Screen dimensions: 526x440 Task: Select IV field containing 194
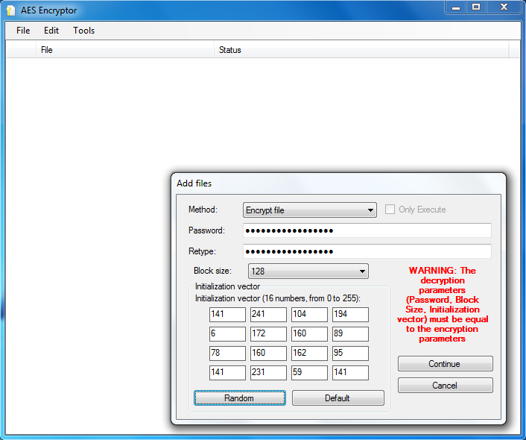click(350, 315)
